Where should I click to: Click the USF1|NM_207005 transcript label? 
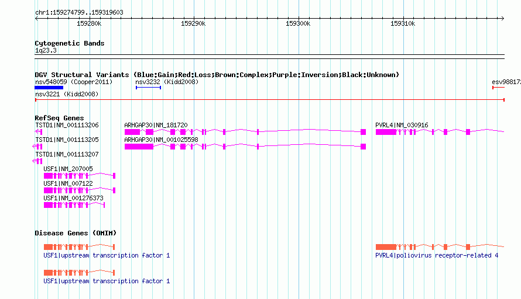[x=68, y=169]
